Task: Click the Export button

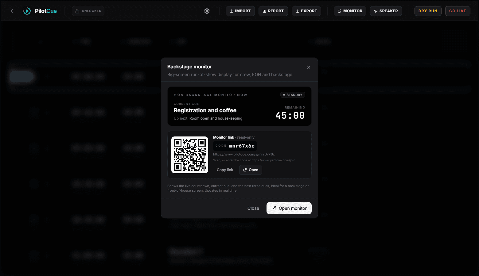Action: pos(306,11)
